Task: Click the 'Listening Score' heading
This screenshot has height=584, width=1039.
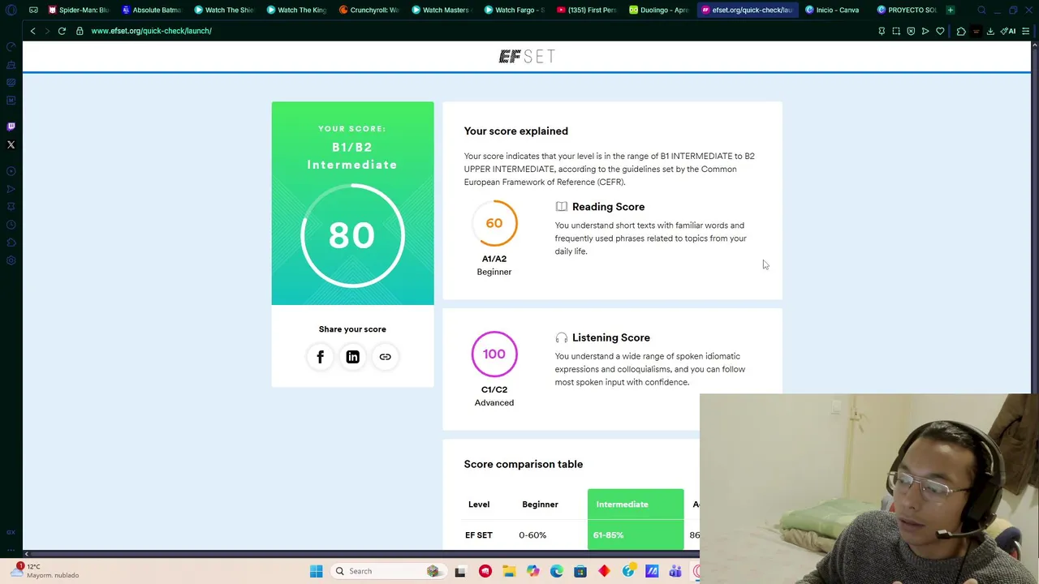Action: [610, 337]
